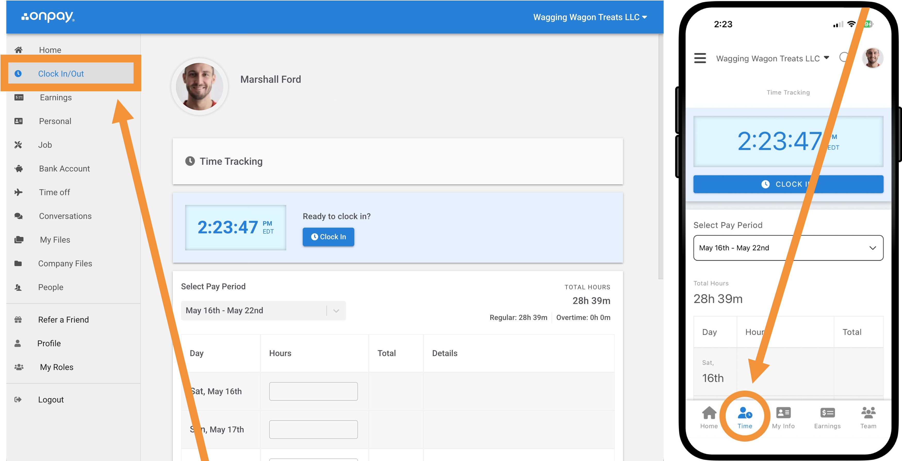Click the hours field for Sun, May 17th
The image size is (902, 461).
pos(313,430)
